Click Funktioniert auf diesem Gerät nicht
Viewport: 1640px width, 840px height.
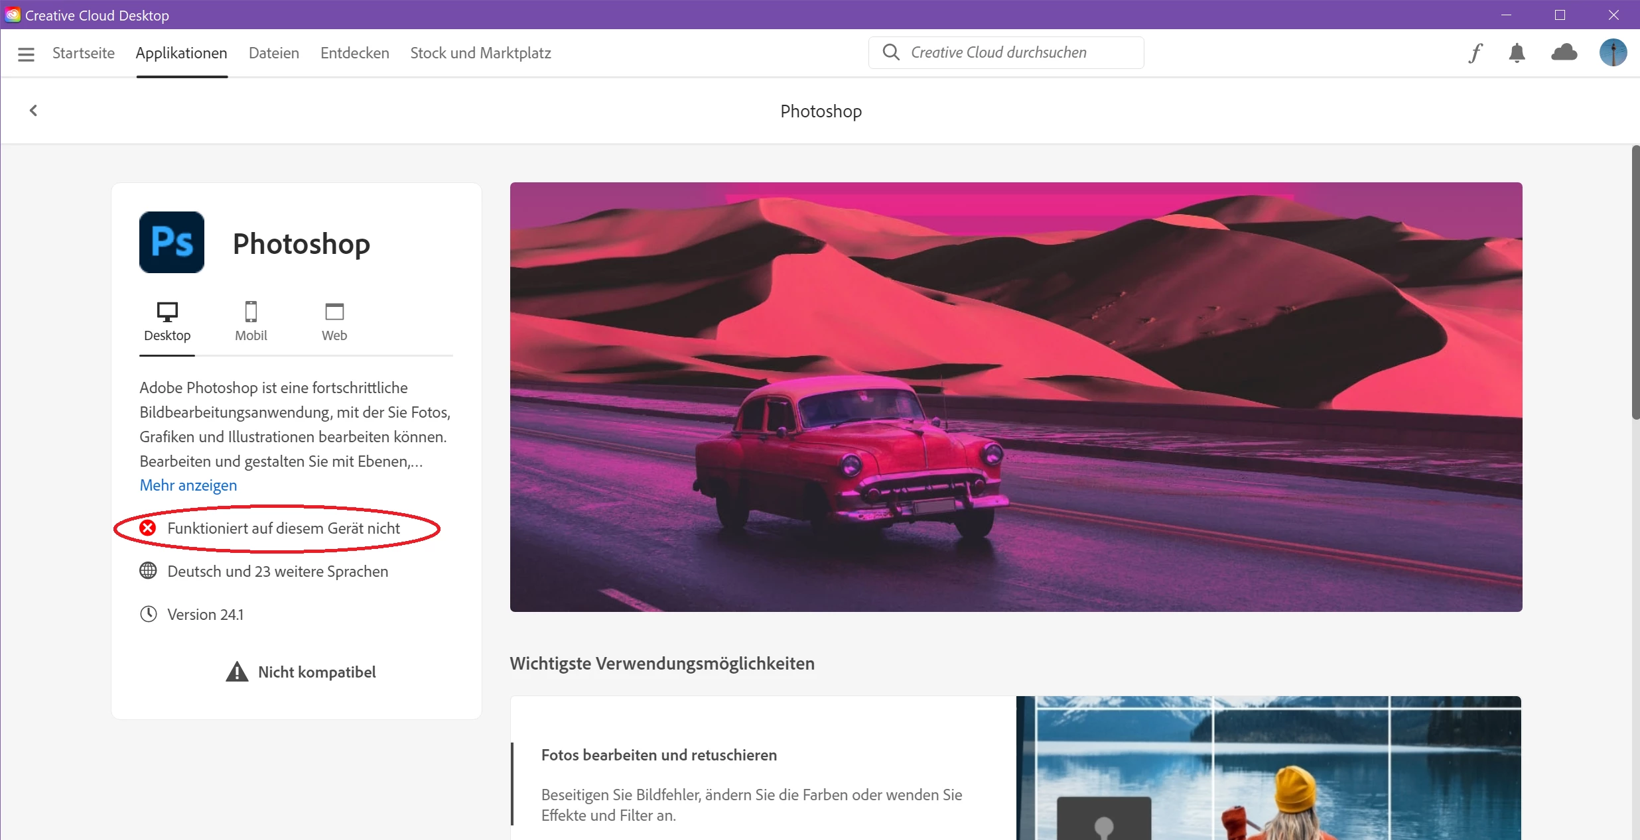click(x=283, y=528)
